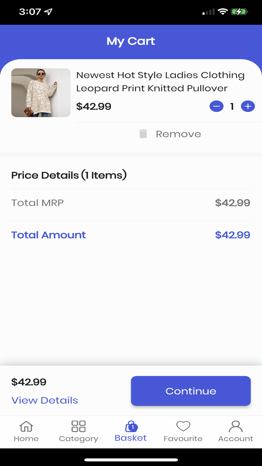
Task: Select the Basket bag icon
Action: coord(131,426)
